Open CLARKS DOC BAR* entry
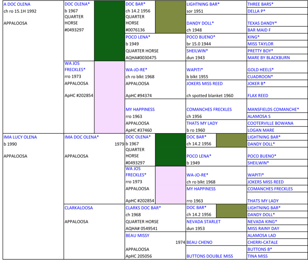 (x=143, y=208)
